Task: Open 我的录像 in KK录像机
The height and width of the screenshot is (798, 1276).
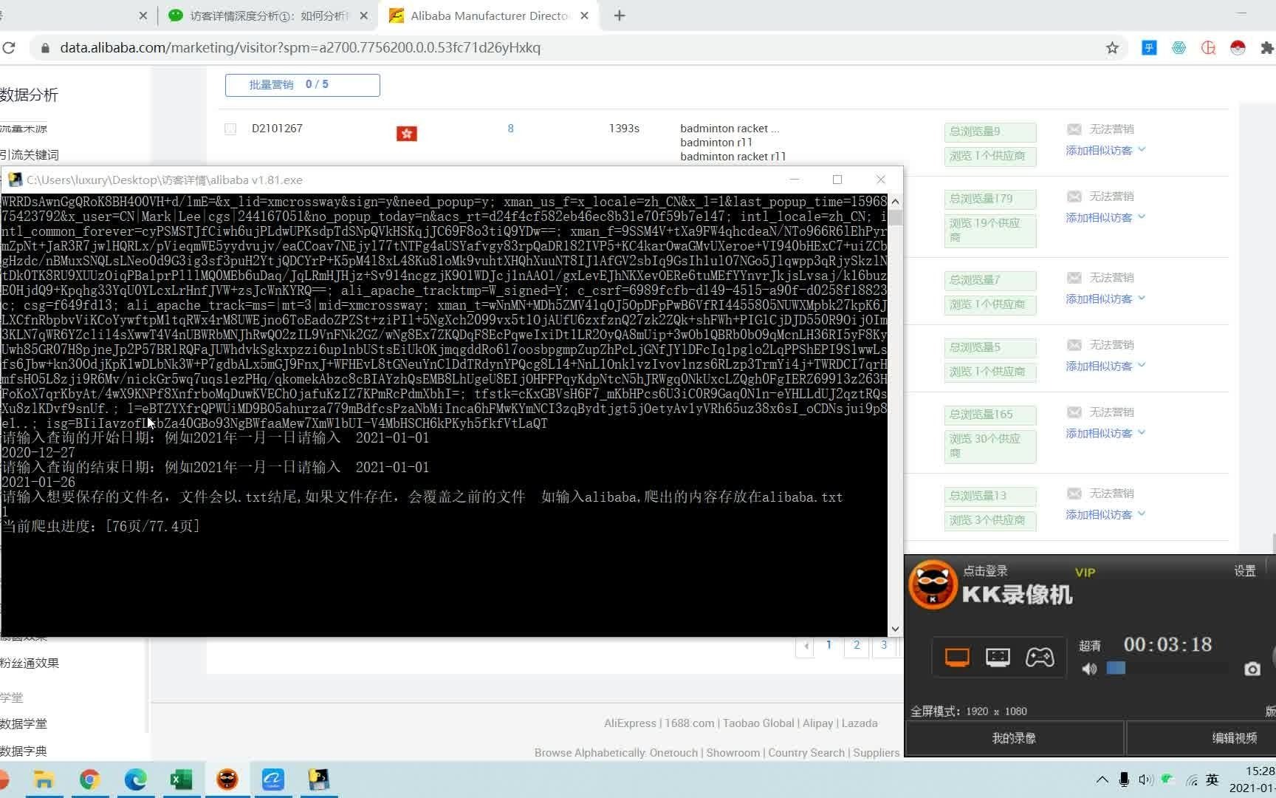Action: coord(1014,738)
